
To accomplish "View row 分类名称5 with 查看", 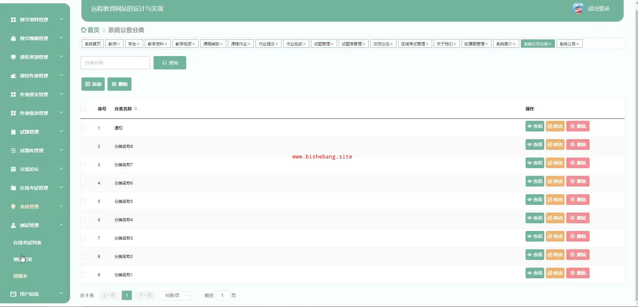I will (535, 200).
